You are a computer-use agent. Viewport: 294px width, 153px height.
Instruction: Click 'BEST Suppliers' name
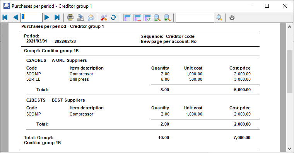coord(68,100)
